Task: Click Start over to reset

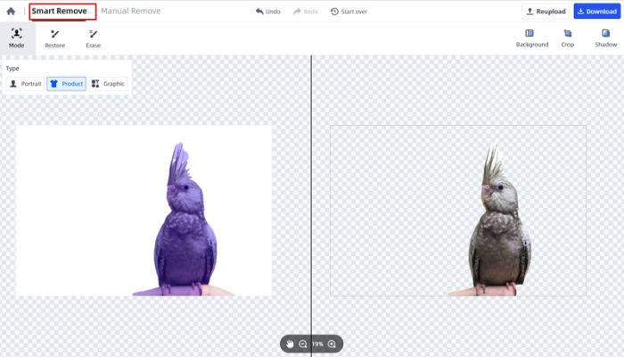Action: pos(349,12)
